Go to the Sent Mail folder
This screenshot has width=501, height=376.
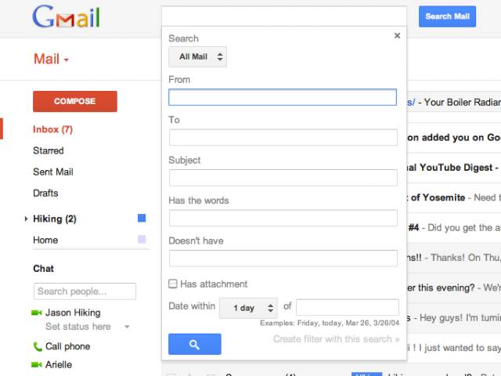53,172
